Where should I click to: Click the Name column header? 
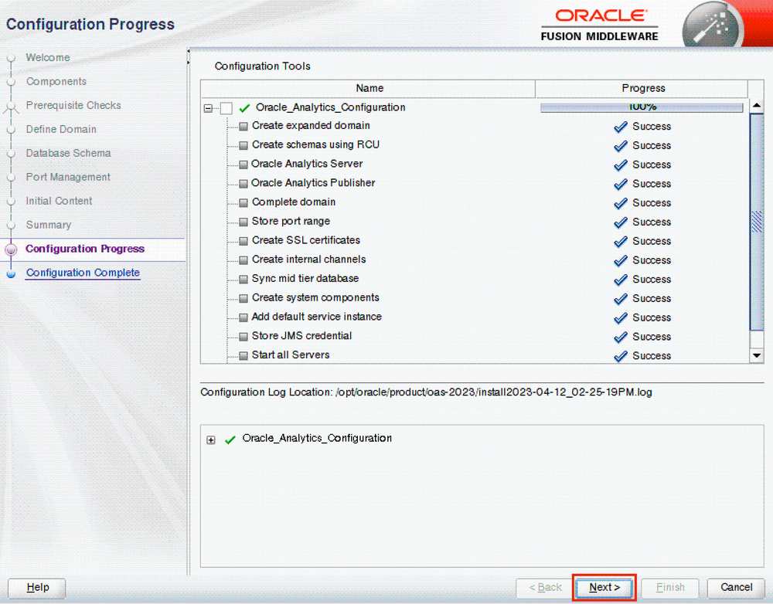point(369,88)
